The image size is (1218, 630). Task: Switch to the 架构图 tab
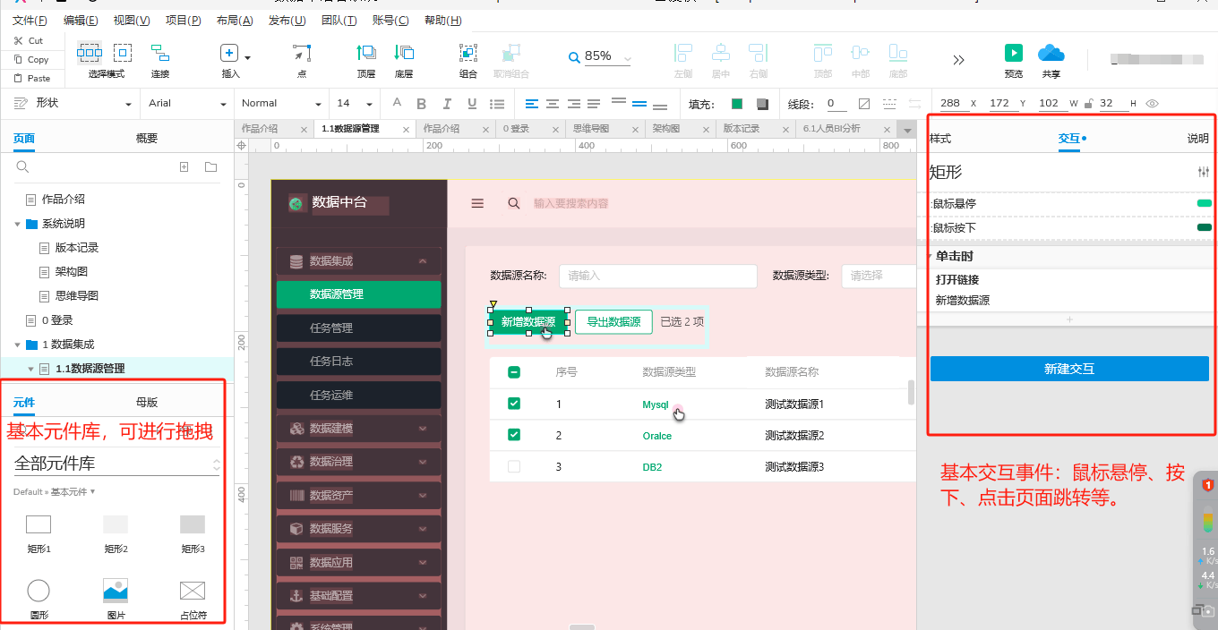click(665, 129)
